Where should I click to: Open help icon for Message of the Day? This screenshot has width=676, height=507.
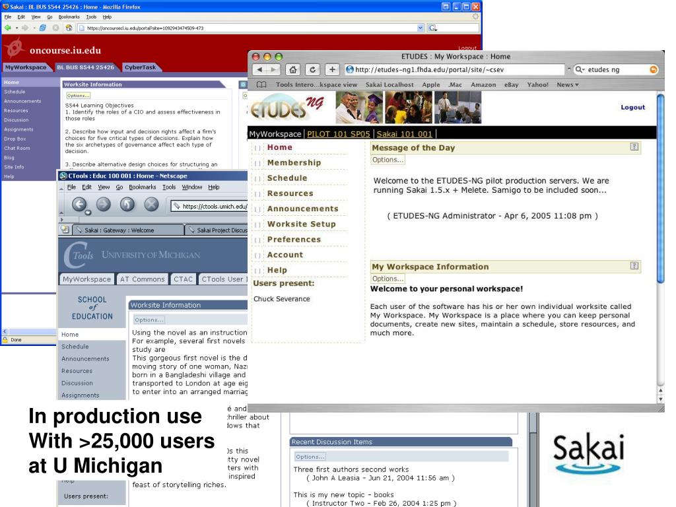pyautogui.click(x=634, y=147)
